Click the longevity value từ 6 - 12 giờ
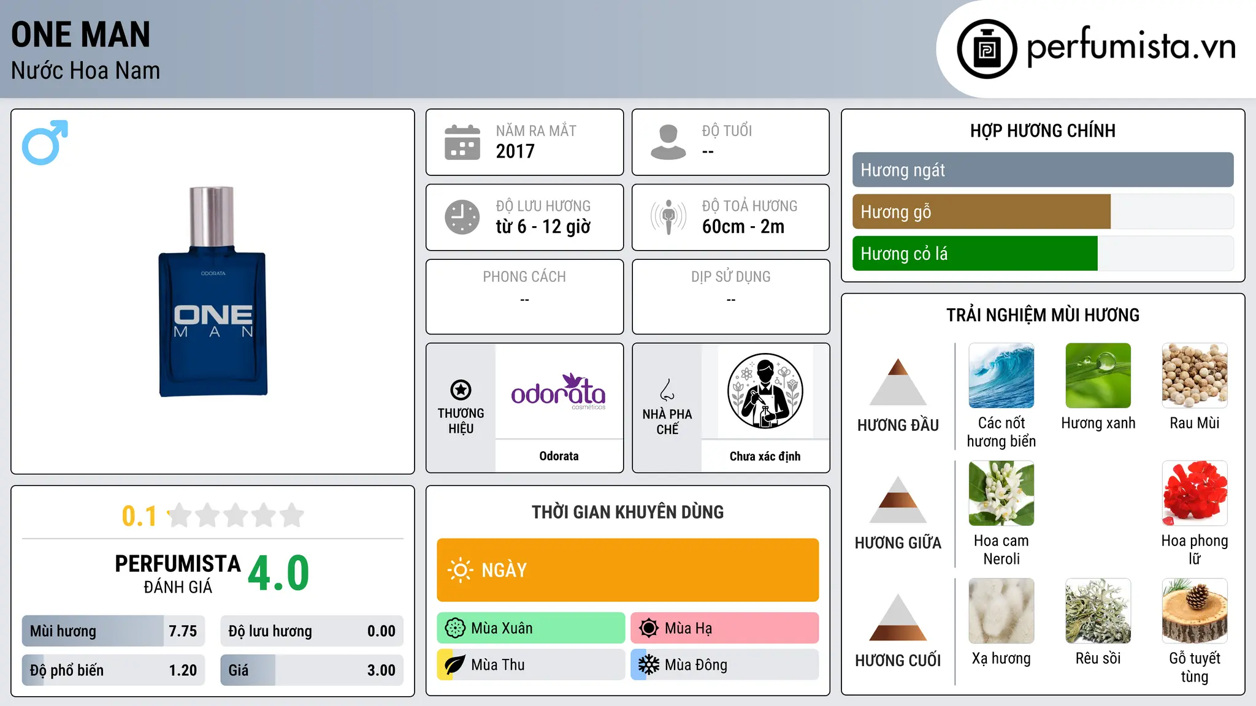 click(543, 227)
